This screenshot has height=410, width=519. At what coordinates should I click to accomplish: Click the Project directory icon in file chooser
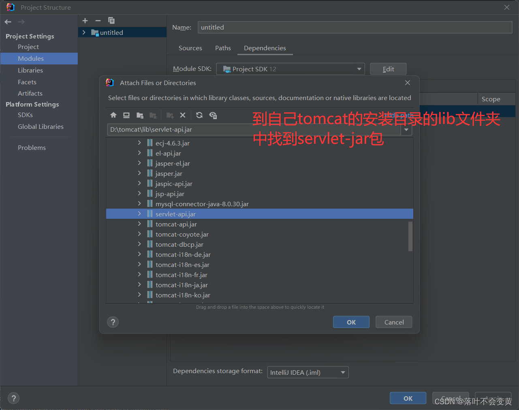[x=140, y=115]
